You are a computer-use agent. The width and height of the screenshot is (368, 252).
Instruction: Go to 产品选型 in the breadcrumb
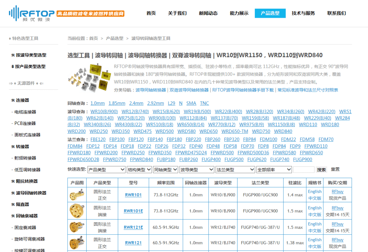(x=114, y=38)
